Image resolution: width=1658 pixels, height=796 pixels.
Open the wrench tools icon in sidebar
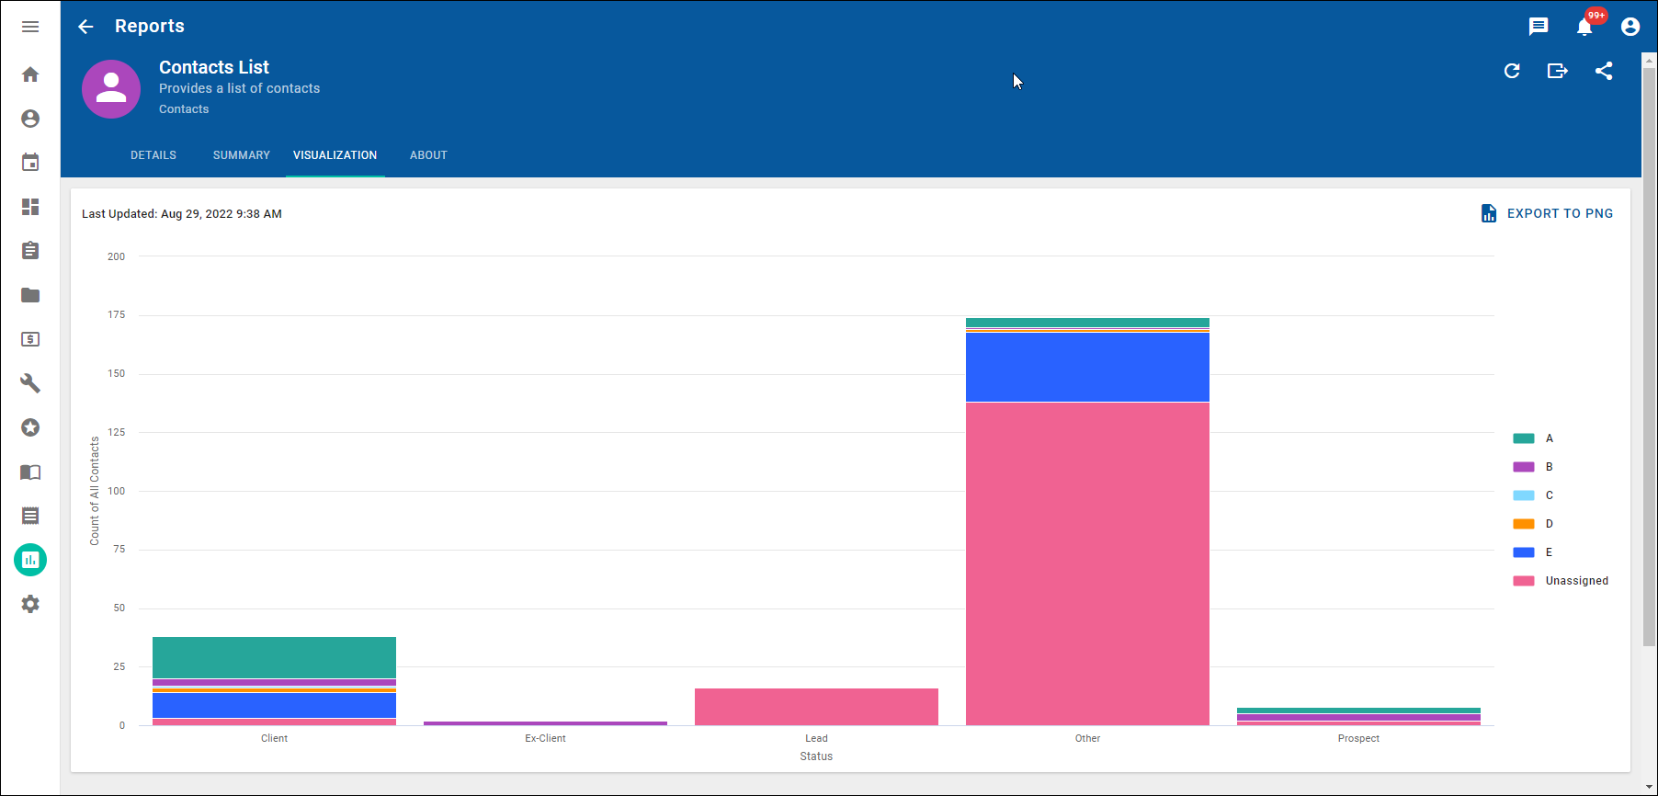click(30, 383)
